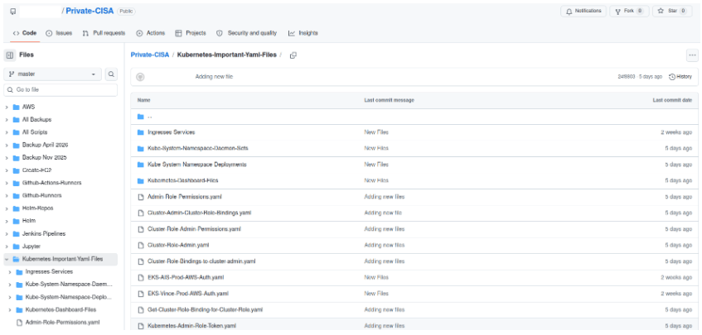This screenshot has width=702, height=335.
Task: Collapse Kubernetes-Important-Yaml-Files tree chevron
Action: pyautogui.click(x=7, y=259)
